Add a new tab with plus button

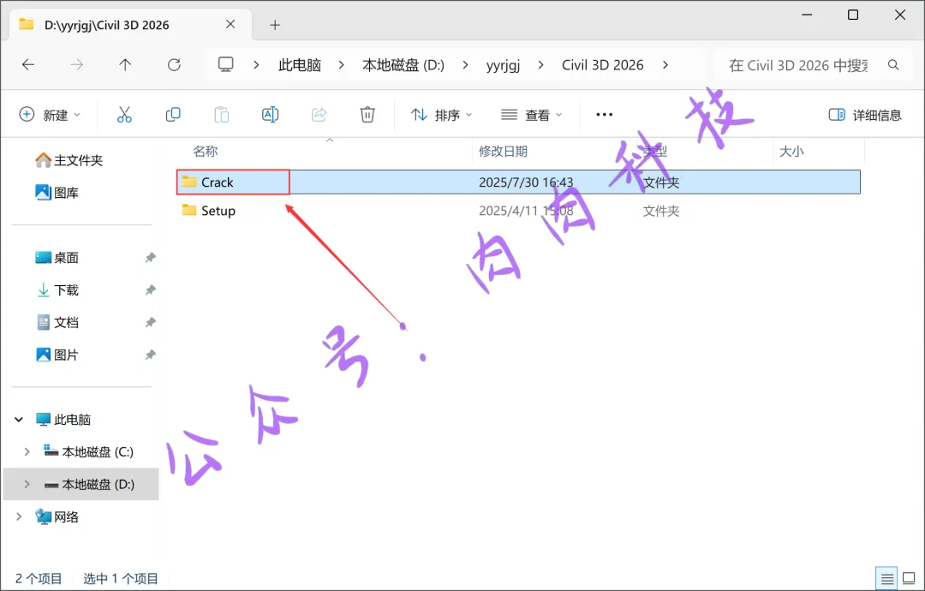point(274,25)
